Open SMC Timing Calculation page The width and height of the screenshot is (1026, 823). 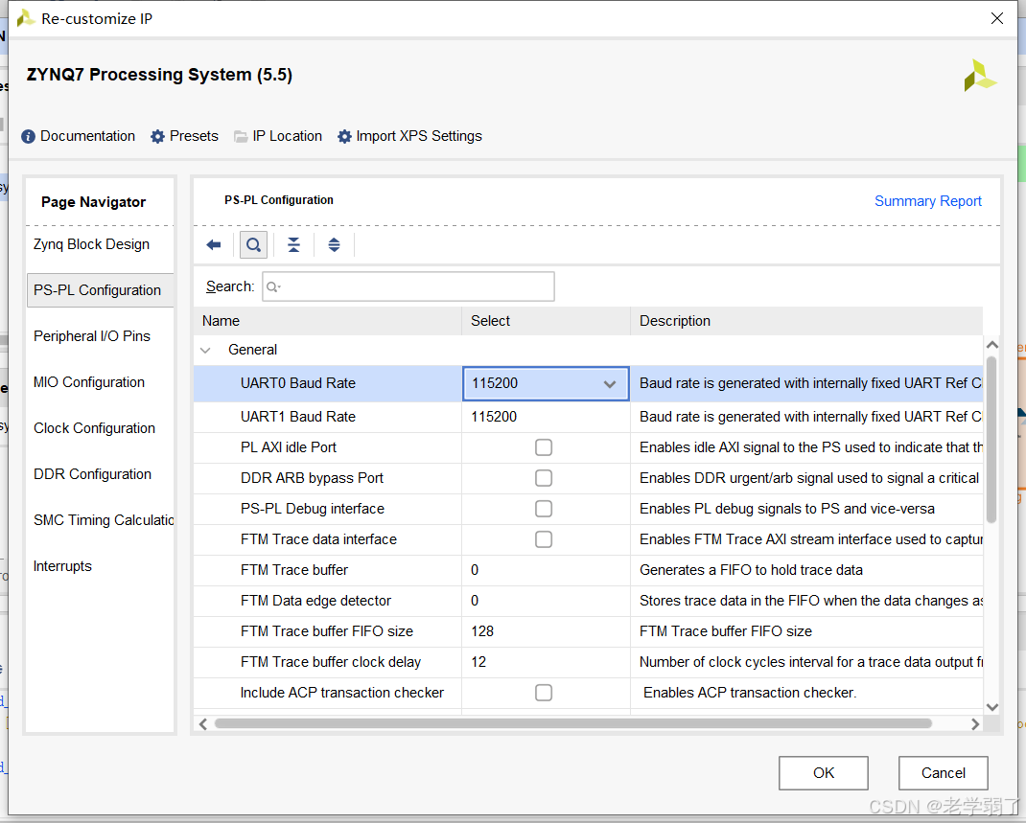104,520
